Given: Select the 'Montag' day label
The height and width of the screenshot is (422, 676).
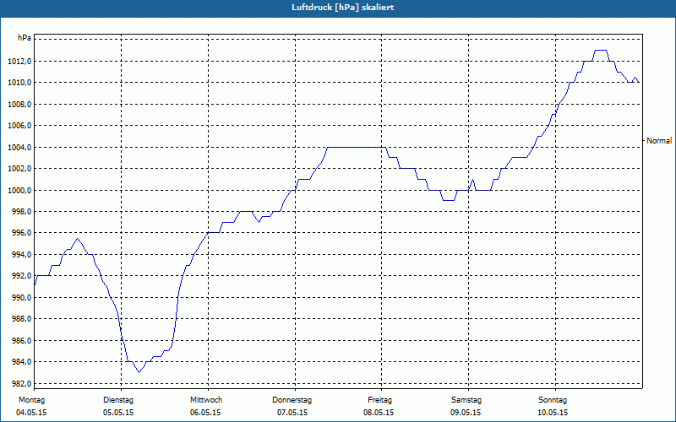Looking at the screenshot, I should click(x=31, y=400).
